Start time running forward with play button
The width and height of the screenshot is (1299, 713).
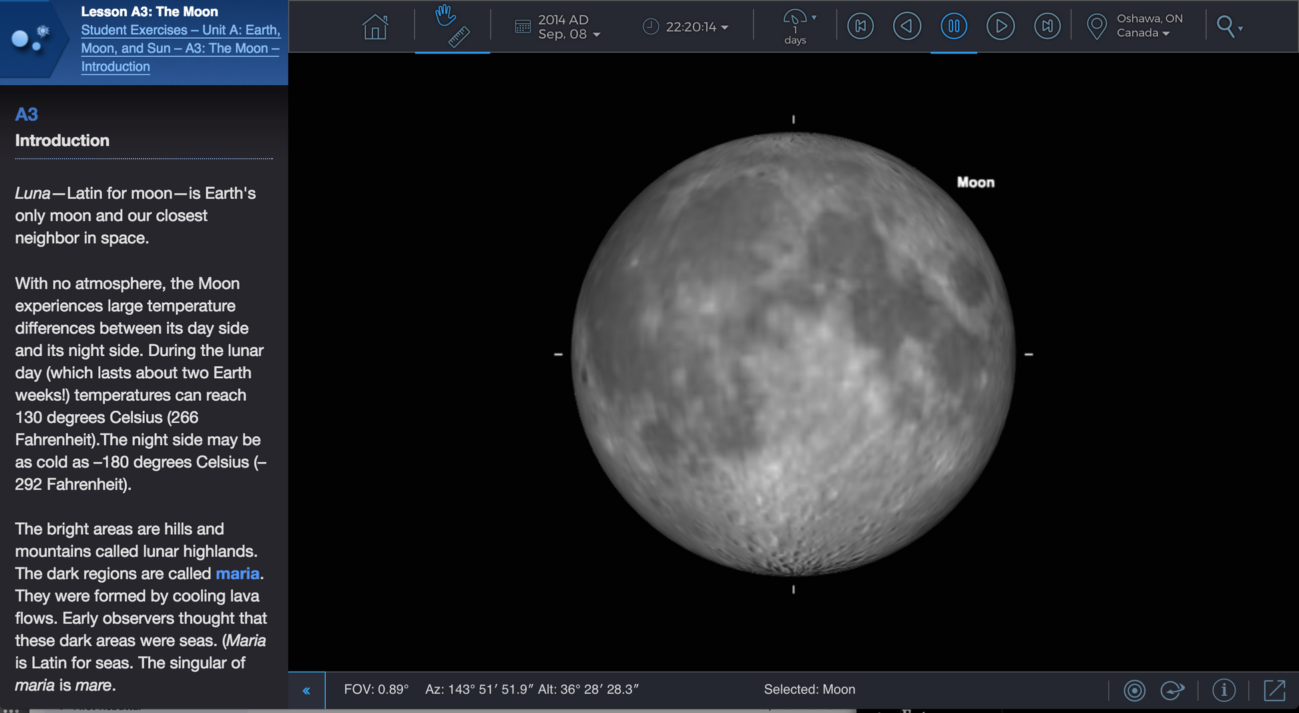[x=1000, y=27]
